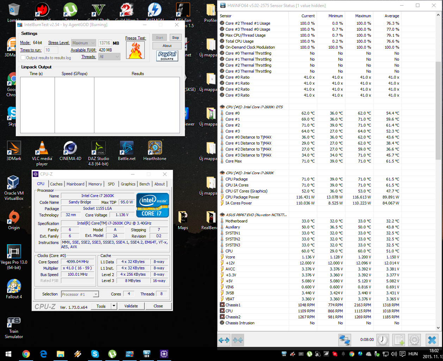Click the ASUS P8P67 EVO sensor group header
The width and height of the screenshot is (443, 361).
coord(256,215)
